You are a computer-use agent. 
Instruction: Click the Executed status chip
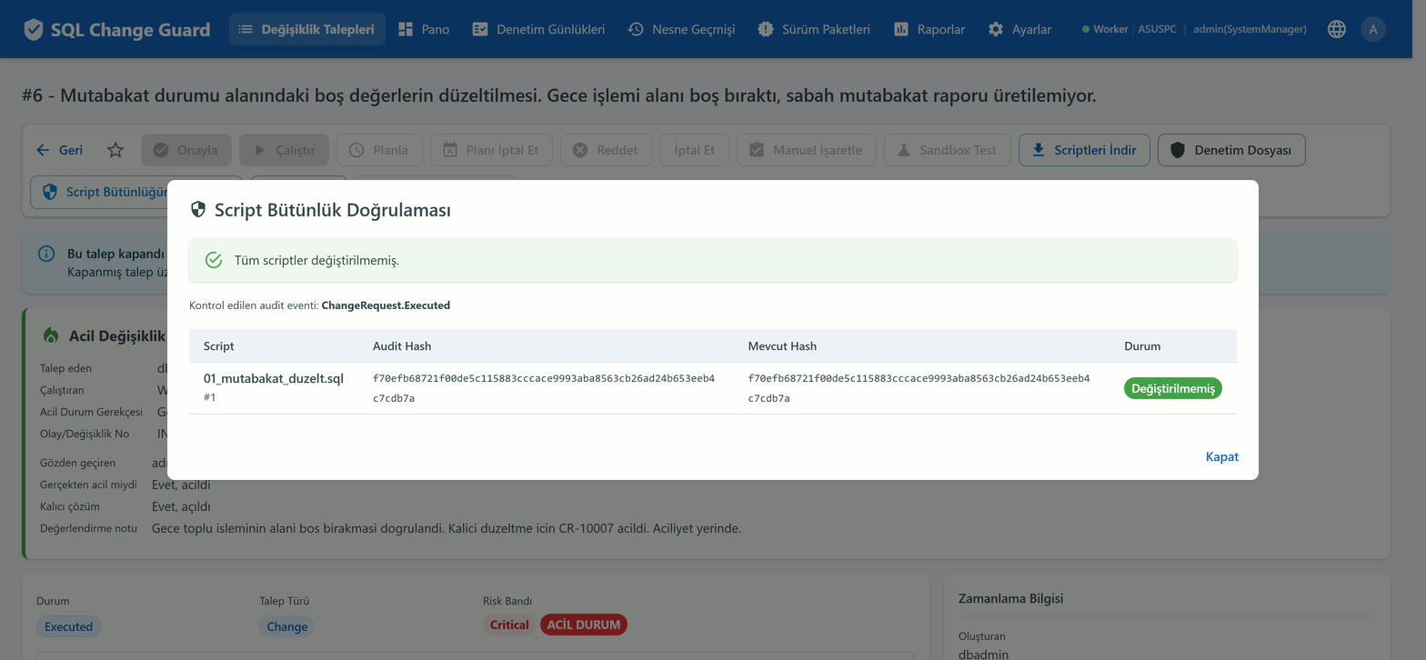pos(69,625)
